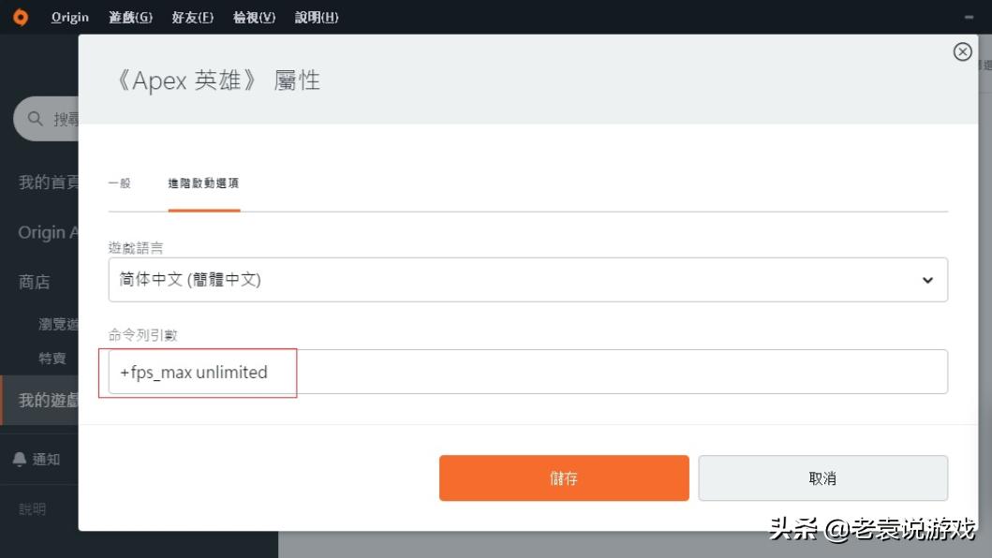This screenshot has height=558, width=992.
Task: Open the 檢視(V) view menu
Action: point(252,17)
